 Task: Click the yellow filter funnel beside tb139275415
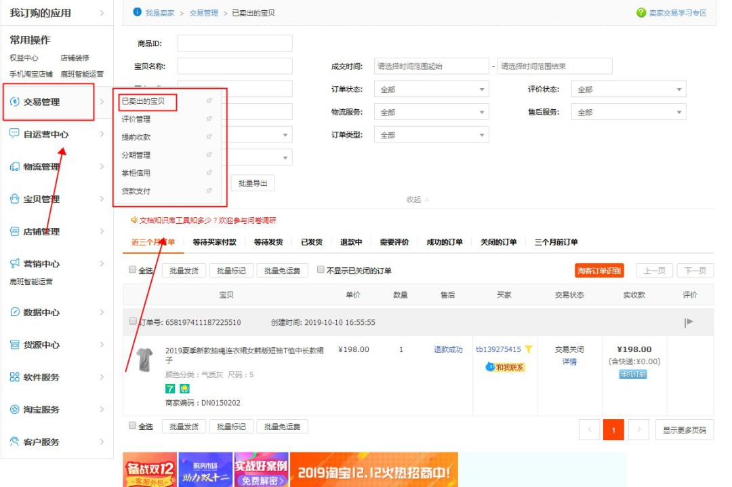click(528, 349)
